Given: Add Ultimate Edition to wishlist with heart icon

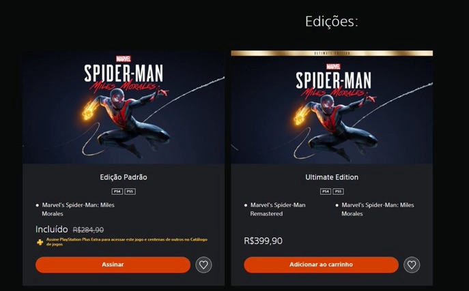Looking at the screenshot, I should tap(412, 264).
